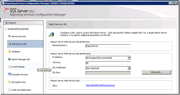Image resolution: width=180 pixels, height=95 pixels.
Task: Click the 'Virtual Directory:' label
Action: [60, 45]
